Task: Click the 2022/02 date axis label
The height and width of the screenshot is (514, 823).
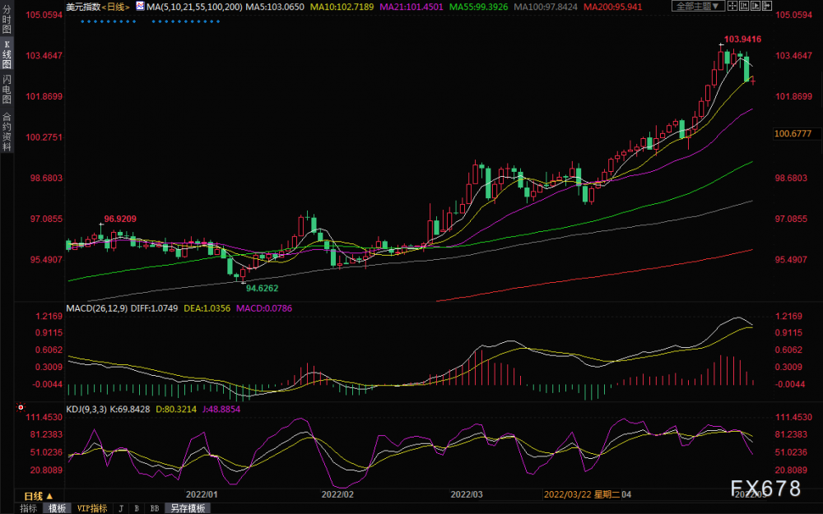Action: click(337, 494)
